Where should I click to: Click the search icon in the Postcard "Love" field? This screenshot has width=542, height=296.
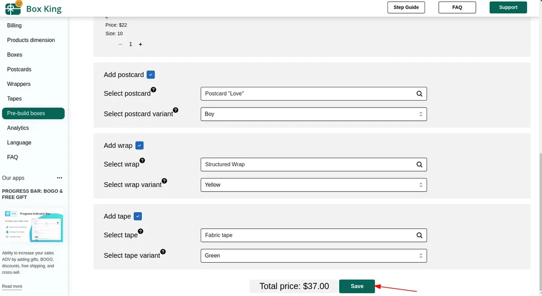(419, 94)
